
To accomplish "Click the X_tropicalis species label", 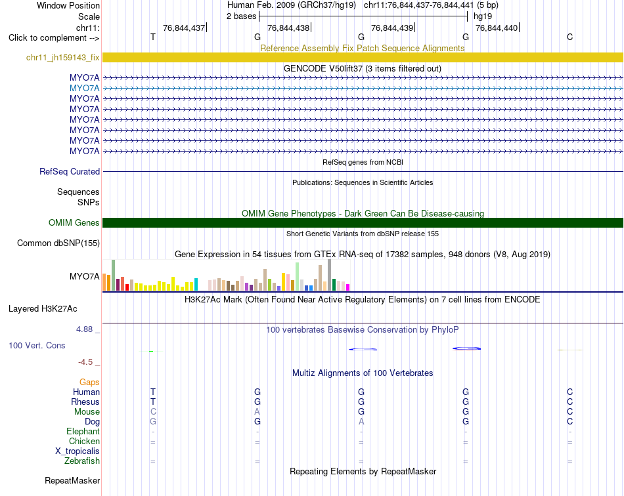I will [78, 451].
